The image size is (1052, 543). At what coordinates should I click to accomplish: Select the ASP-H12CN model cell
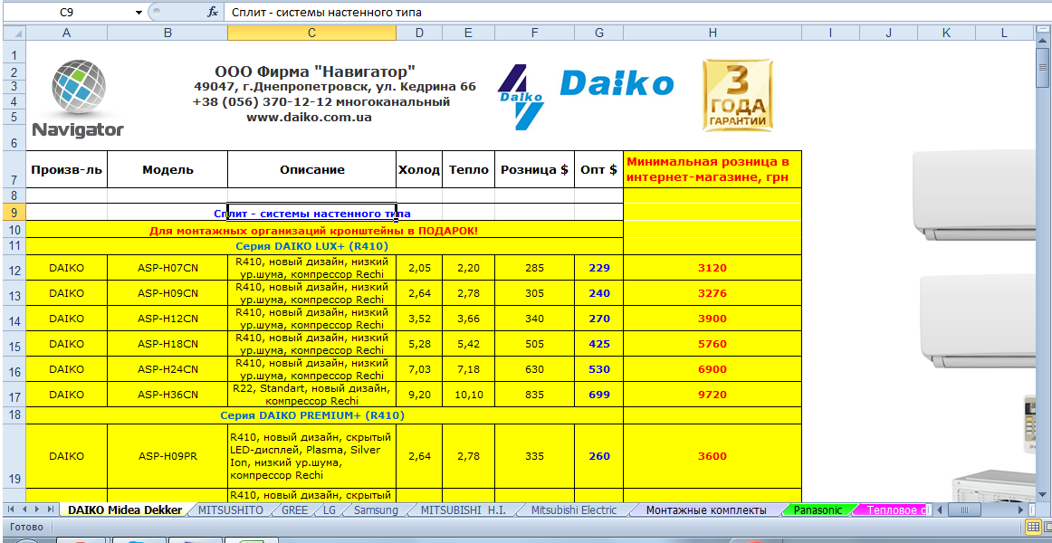tap(167, 319)
